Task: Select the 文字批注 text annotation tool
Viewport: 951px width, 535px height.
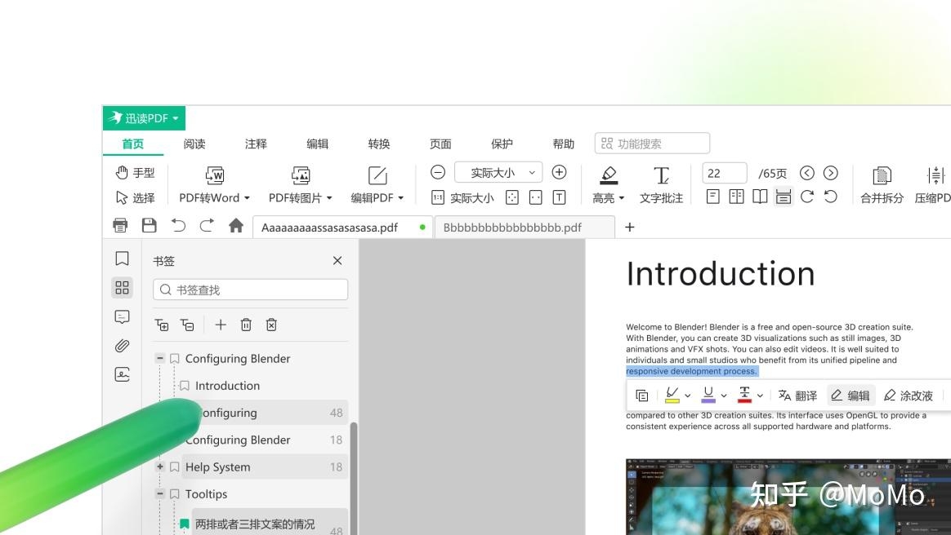Action: pos(661,184)
